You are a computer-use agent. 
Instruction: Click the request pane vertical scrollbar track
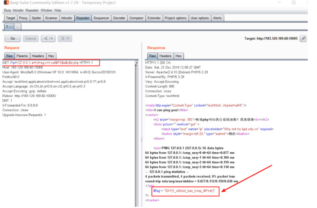[137, 135]
